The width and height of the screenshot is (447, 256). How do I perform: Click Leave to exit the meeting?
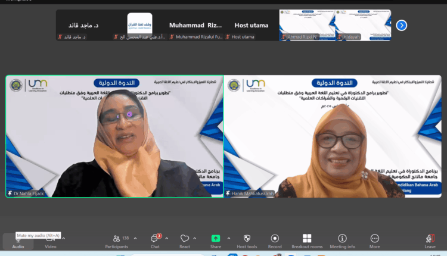coord(430,241)
